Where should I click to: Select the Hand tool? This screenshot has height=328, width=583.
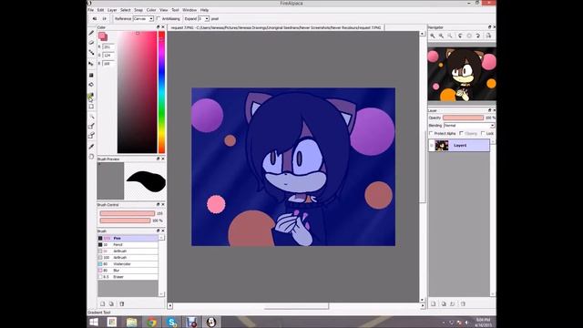point(91,157)
